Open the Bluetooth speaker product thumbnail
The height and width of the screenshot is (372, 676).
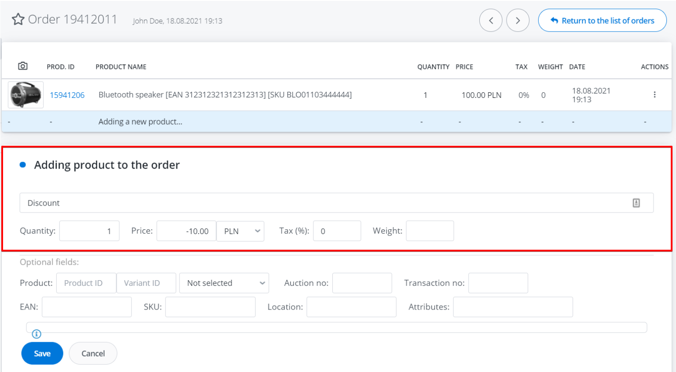coord(26,94)
